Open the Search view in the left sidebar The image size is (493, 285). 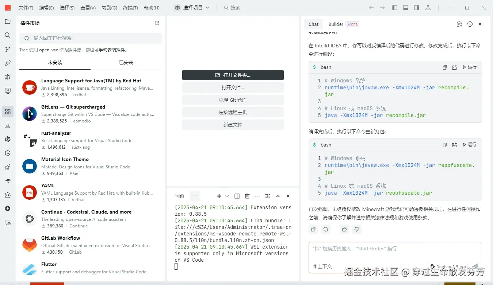[8, 35]
